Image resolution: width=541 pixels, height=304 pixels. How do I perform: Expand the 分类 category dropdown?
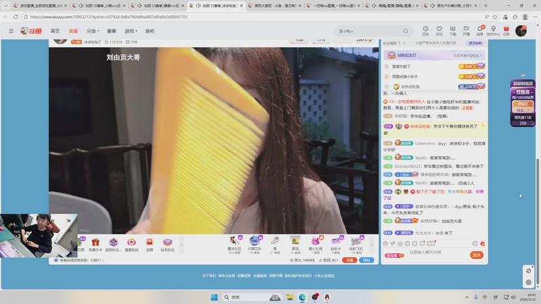tap(93, 31)
